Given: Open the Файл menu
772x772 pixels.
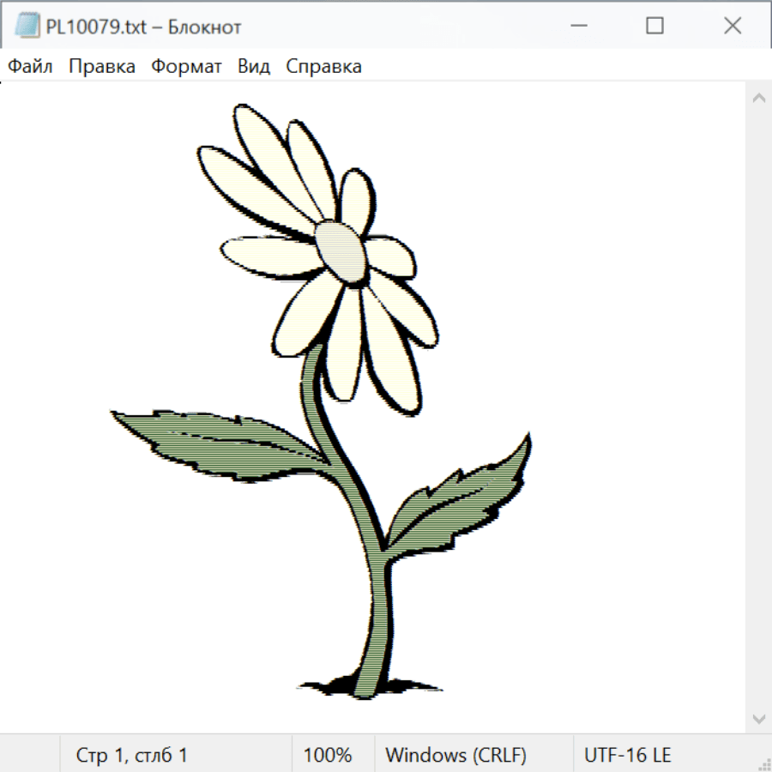Looking at the screenshot, I should click(x=31, y=67).
